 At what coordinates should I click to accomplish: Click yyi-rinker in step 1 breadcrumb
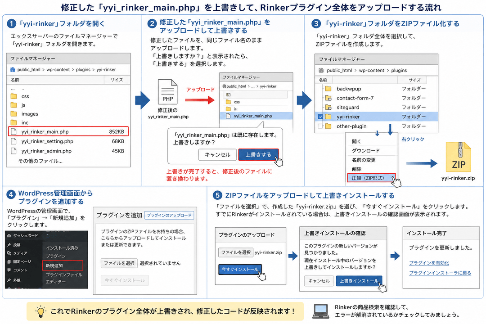click(106, 69)
